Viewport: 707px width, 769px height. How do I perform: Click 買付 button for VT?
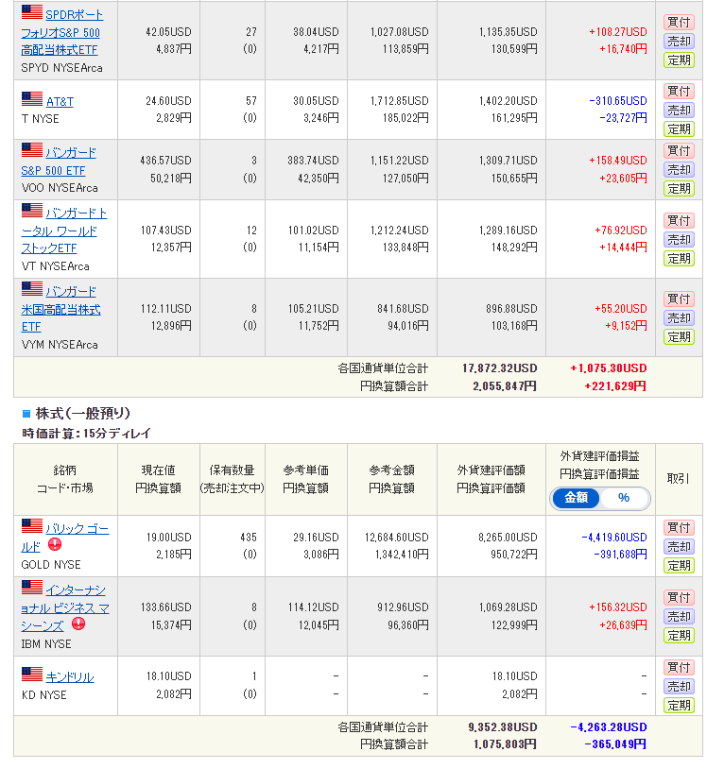point(679,221)
